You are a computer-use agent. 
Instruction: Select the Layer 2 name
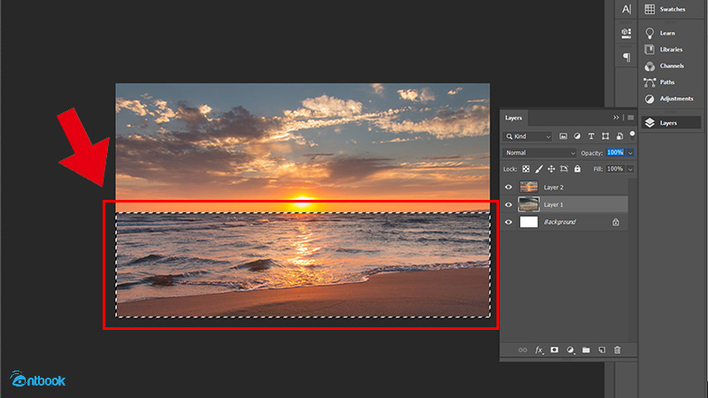coord(554,188)
